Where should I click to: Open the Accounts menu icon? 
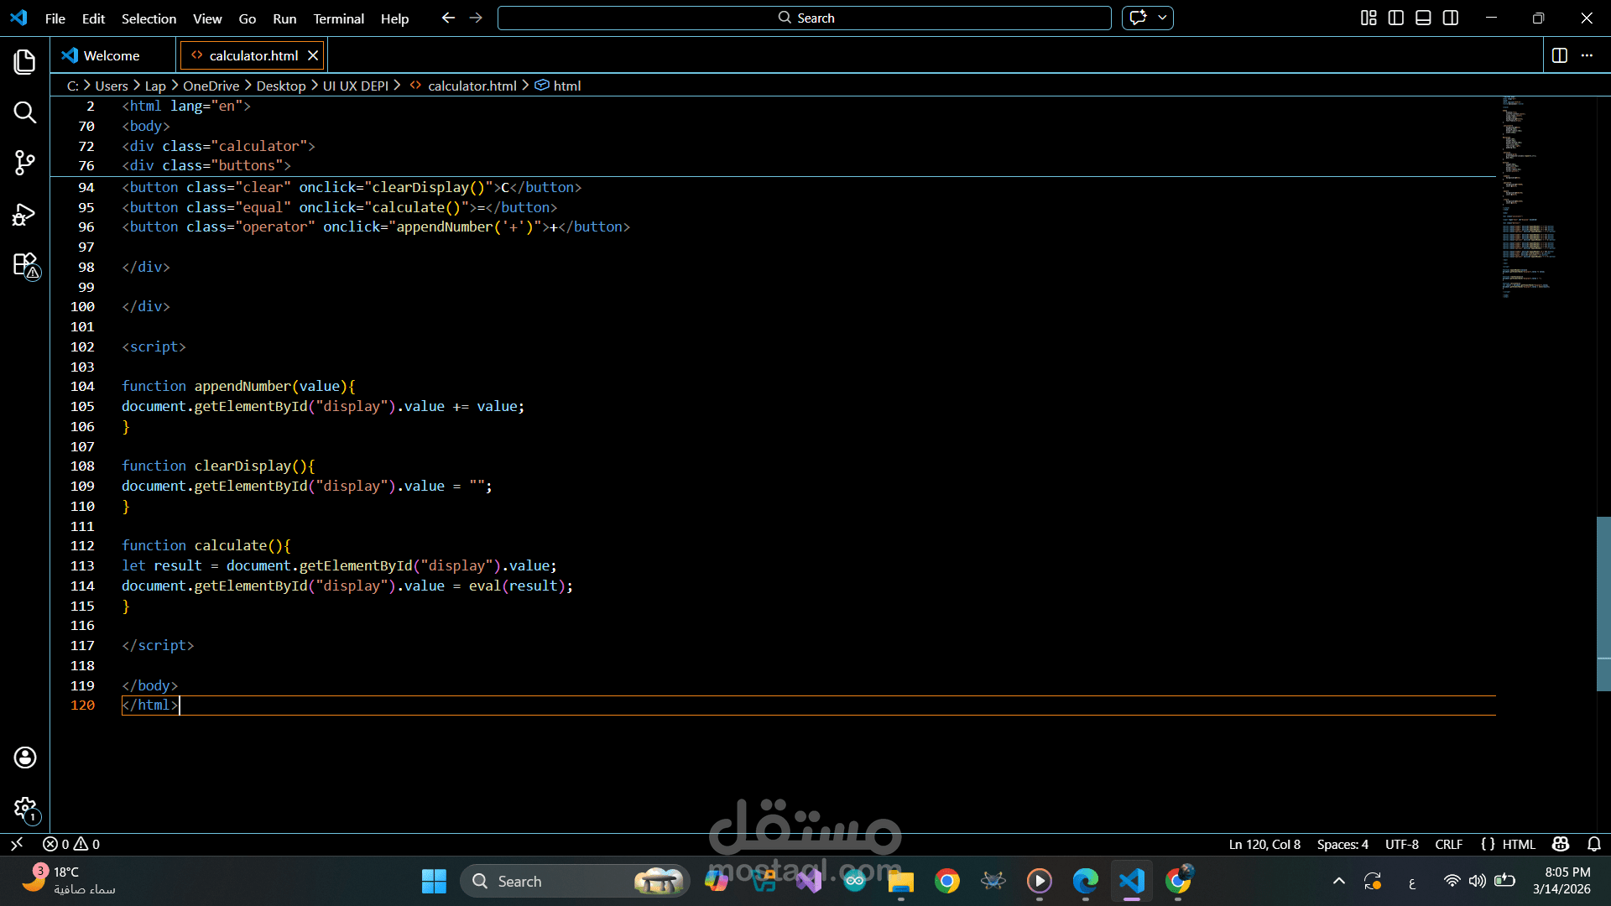(24, 758)
